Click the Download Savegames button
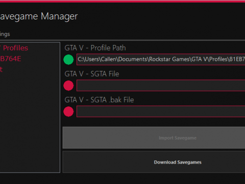This screenshot has height=184, width=245. pyautogui.click(x=154, y=162)
